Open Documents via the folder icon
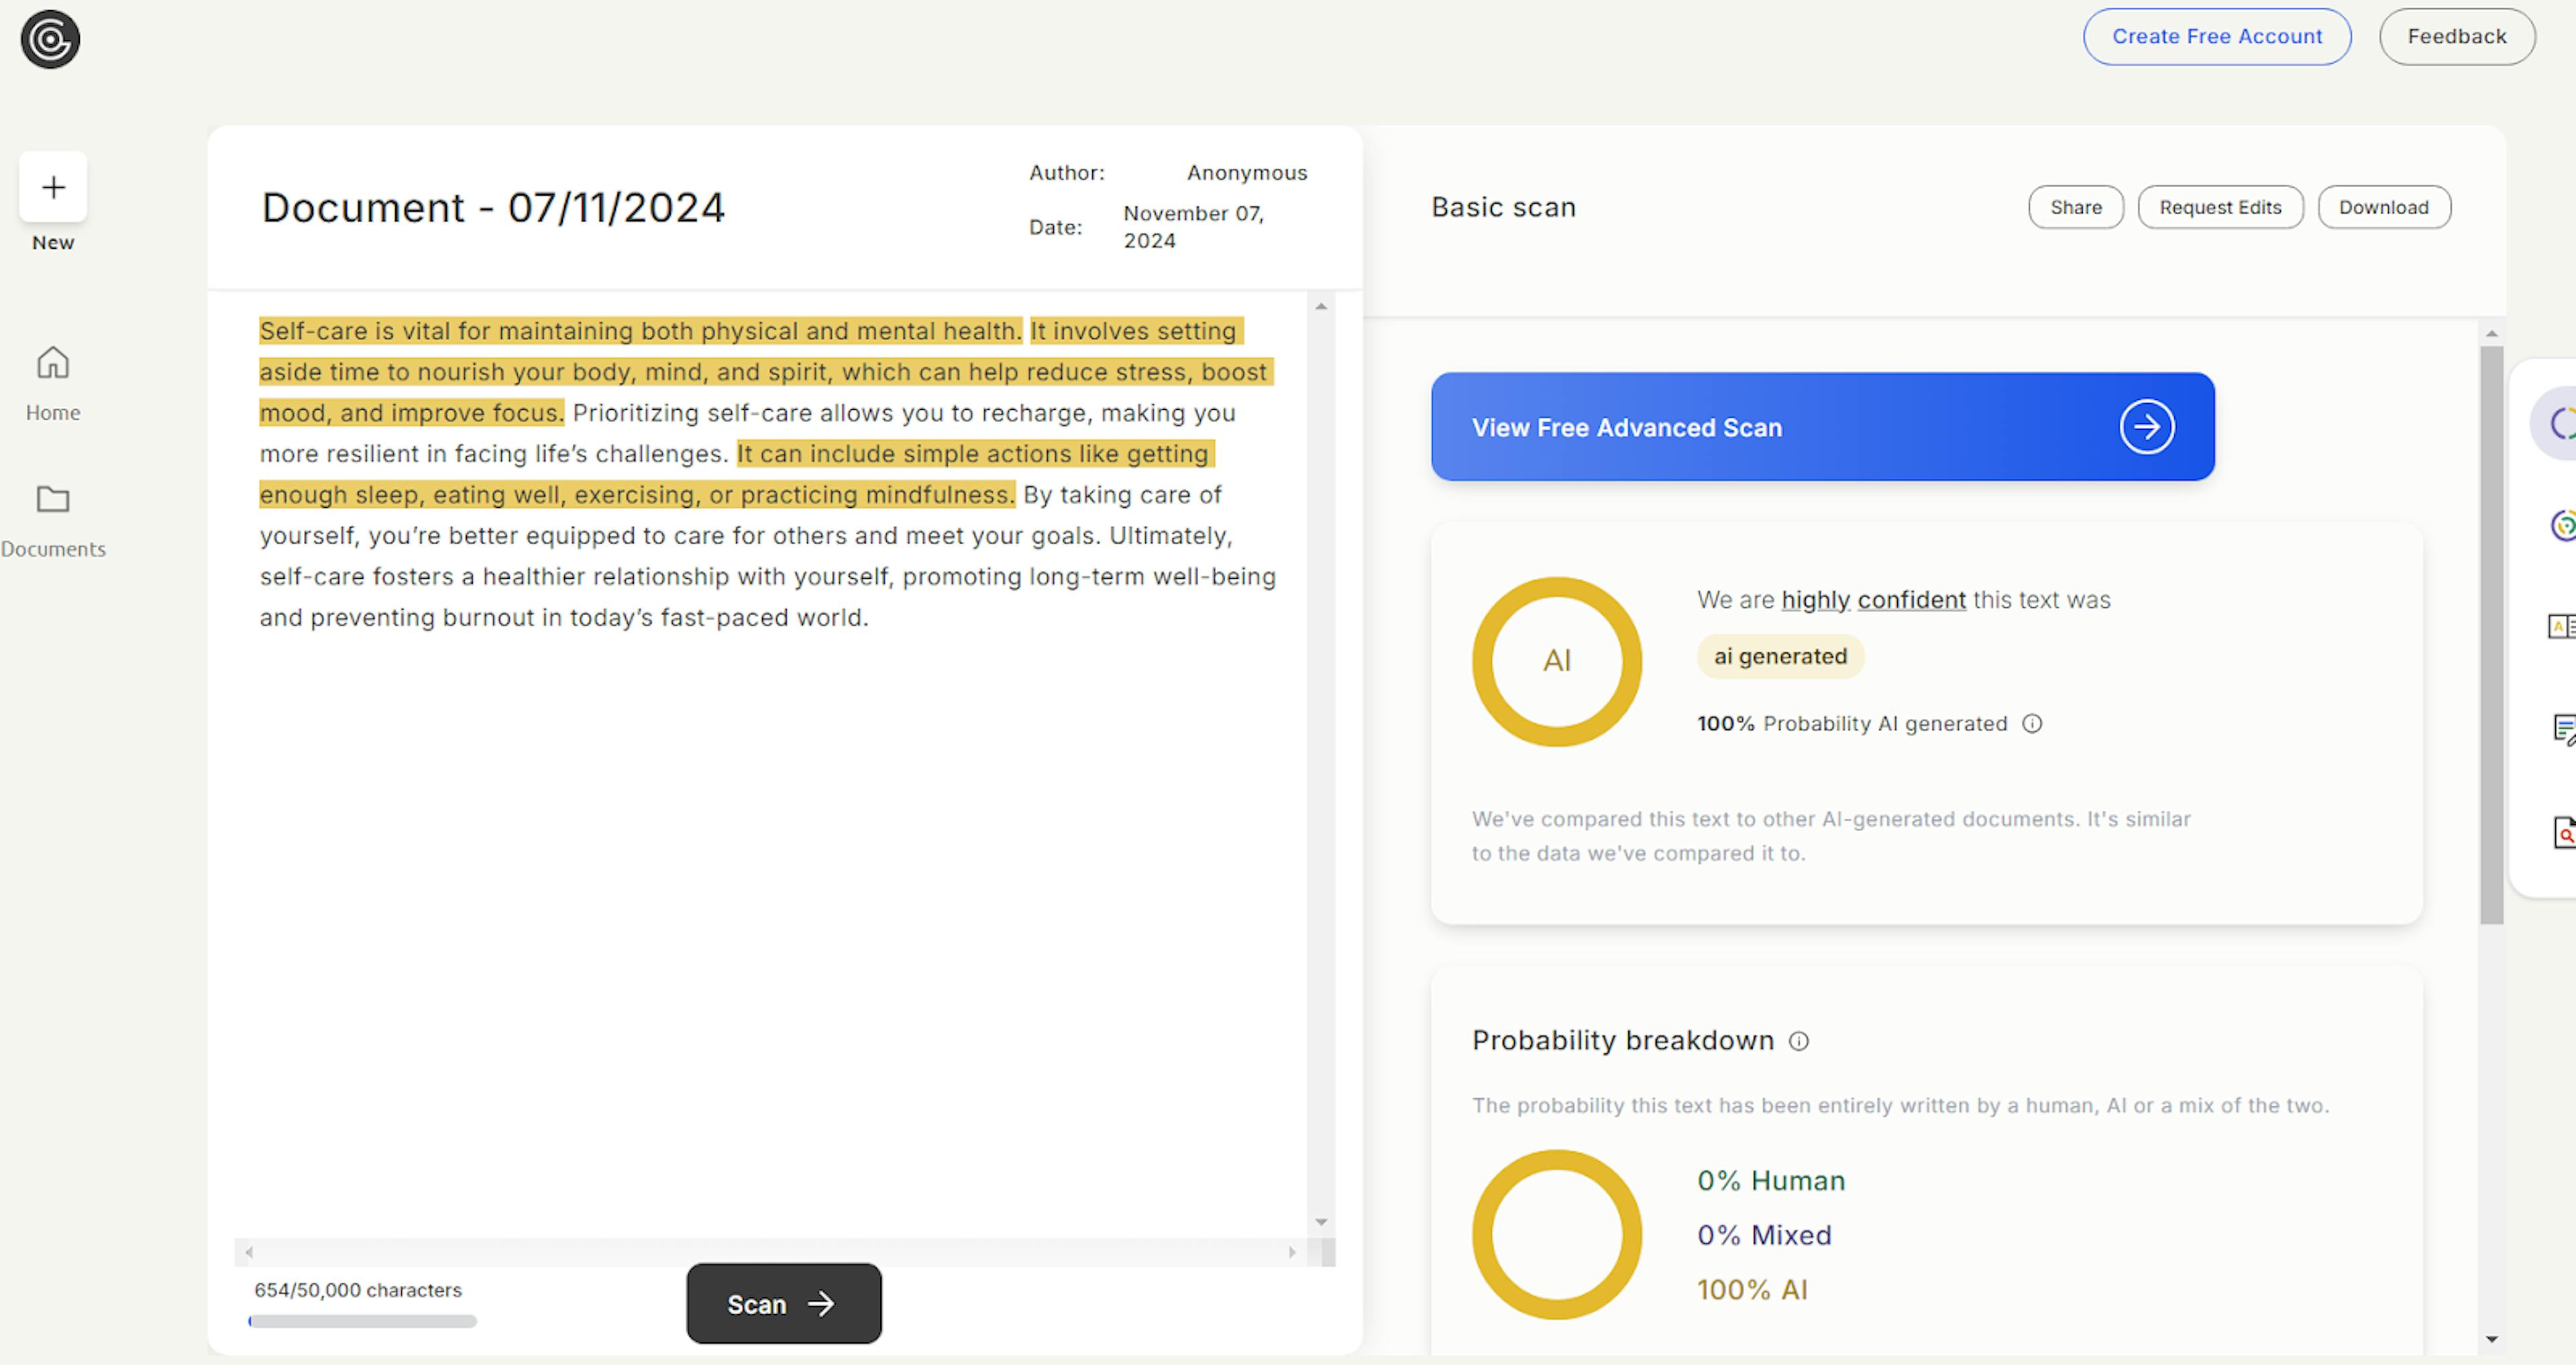Screen dimensions: 2576x1365 coord(53,499)
